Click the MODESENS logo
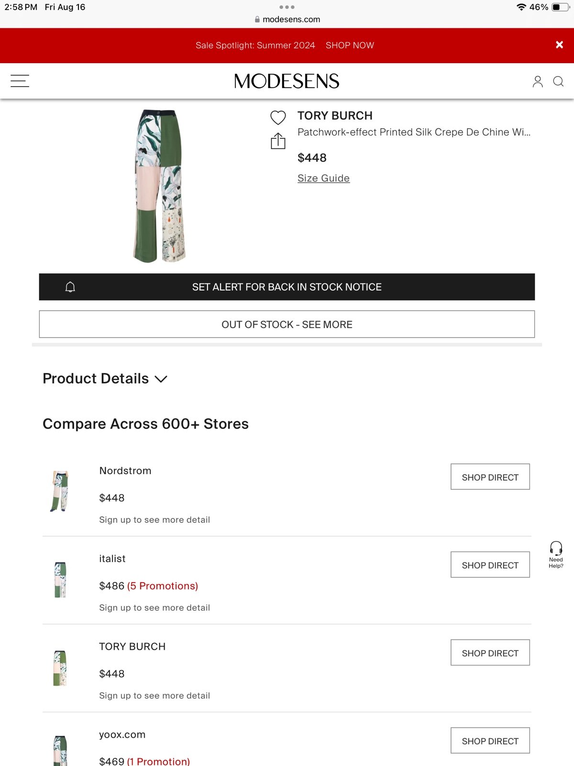Viewport: 574px width, 766px height. point(287,81)
